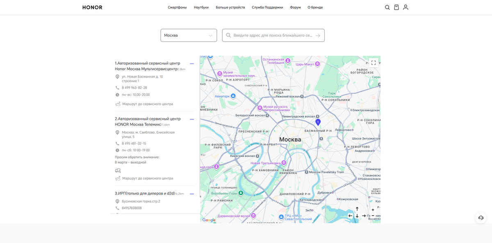Collapse the Мультисервисцентр service center entry
The image size is (492, 243).
point(192,63)
